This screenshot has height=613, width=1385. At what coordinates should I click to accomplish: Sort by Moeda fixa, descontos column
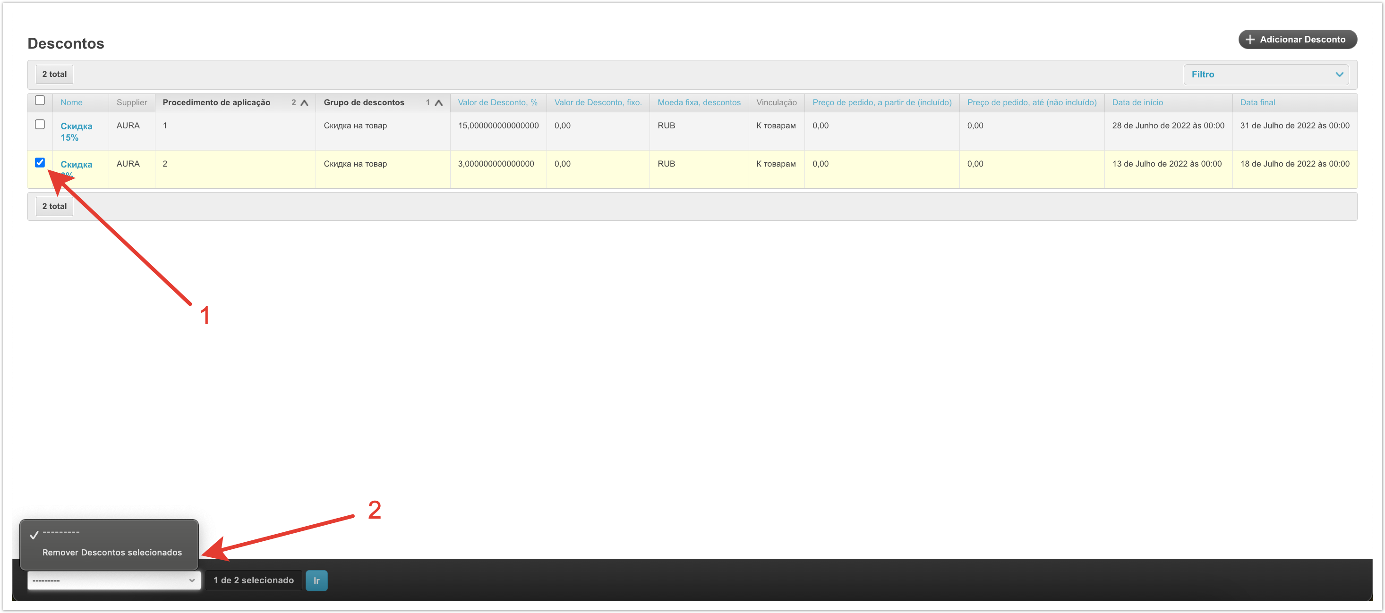(x=699, y=102)
